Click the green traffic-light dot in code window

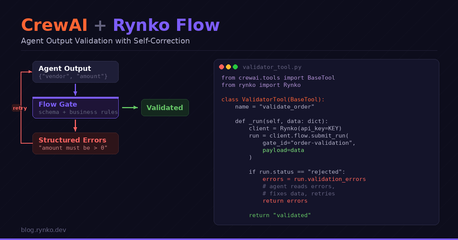click(235, 67)
